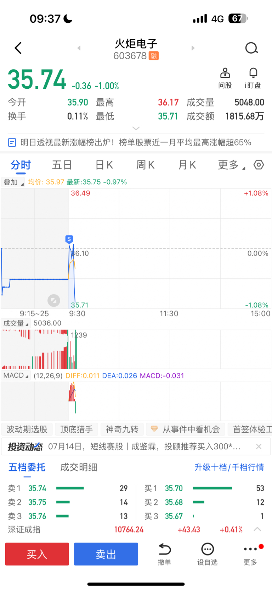
Task: Switch to the 五日 tab
Action: [62, 165]
